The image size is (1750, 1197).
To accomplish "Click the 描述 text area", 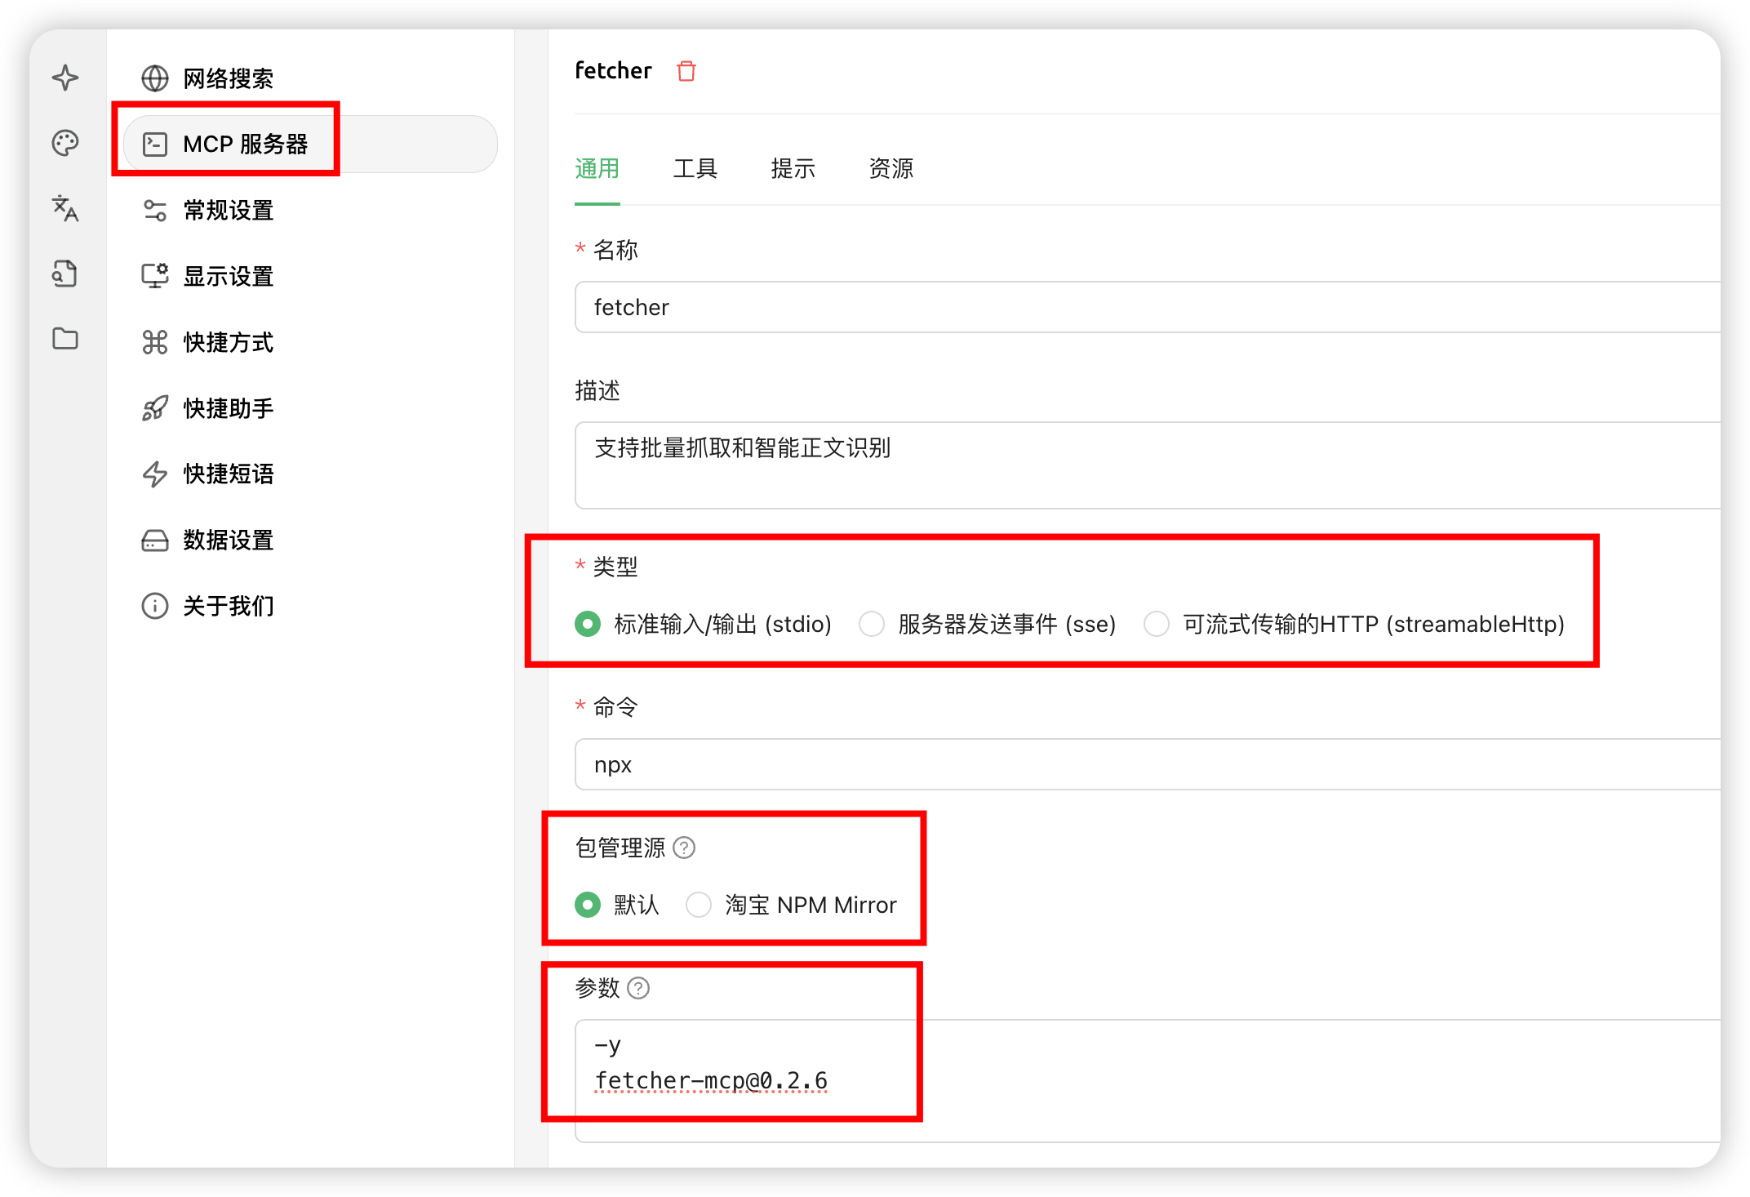I will pos(1148,465).
